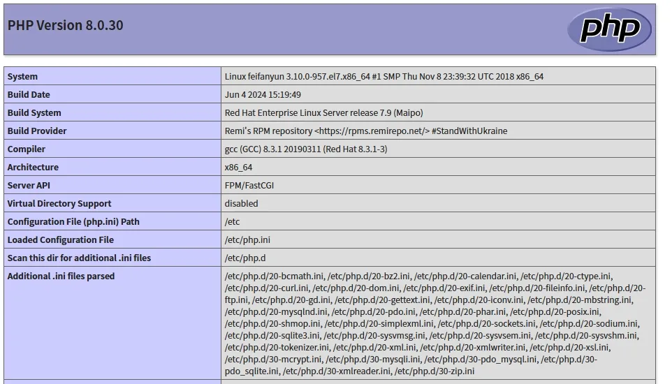Screen dimensions: 672x384
Task: Select the 20-sqlite3.ini entry
Action: coord(272,336)
